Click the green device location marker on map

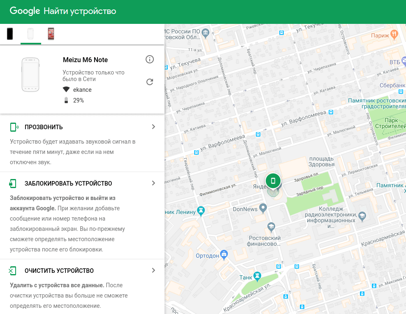pos(273,181)
